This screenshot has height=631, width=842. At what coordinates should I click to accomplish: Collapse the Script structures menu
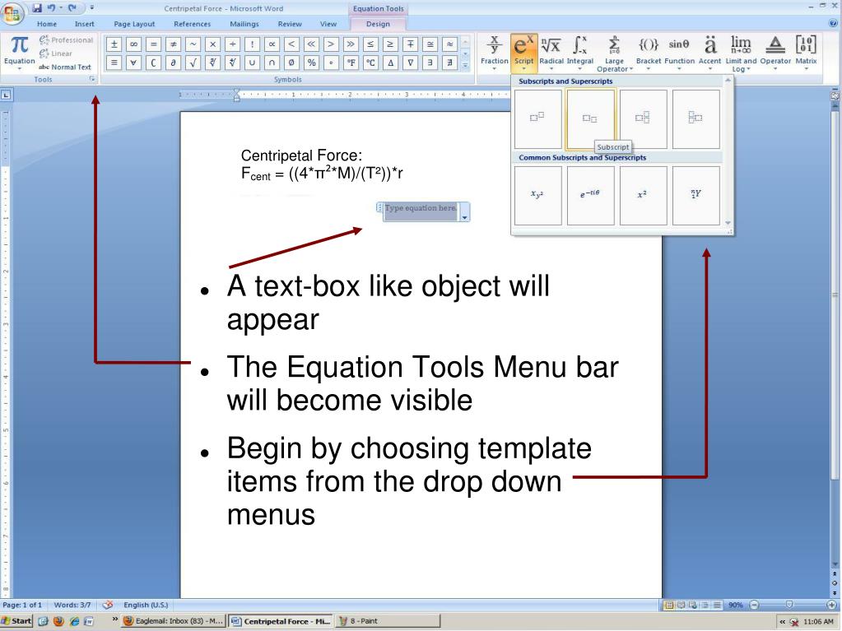[x=523, y=53]
